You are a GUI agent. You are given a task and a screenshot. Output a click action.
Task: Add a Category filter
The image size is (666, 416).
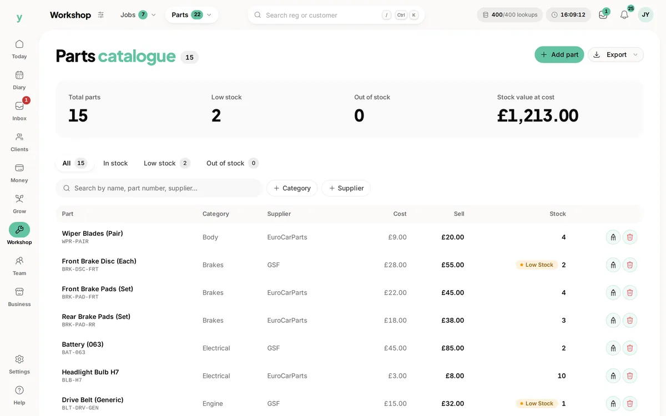(292, 188)
